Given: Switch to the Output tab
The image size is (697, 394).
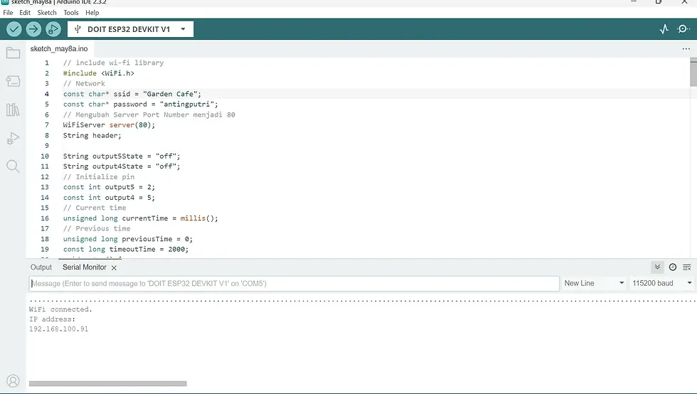Looking at the screenshot, I should coord(41,267).
